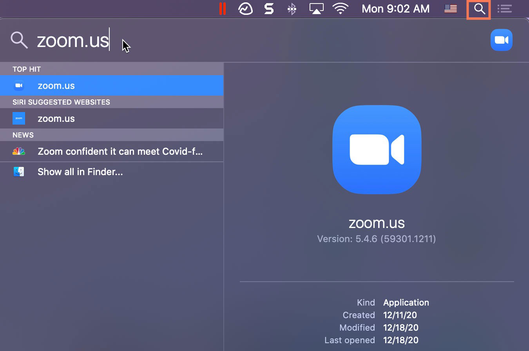Click the Kind value Application
This screenshot has width=529, height=351.
point(406,302)
